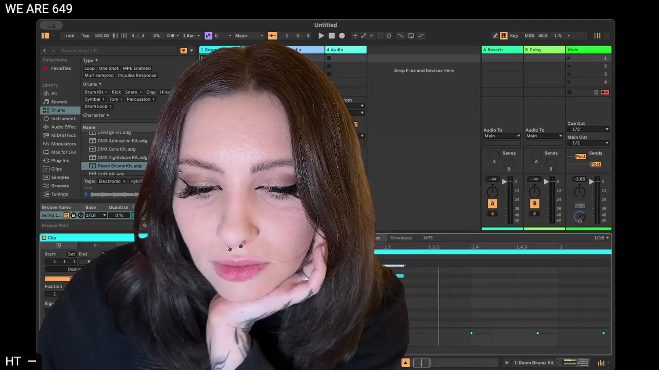Select Sounds in browser library

(59, 102)
